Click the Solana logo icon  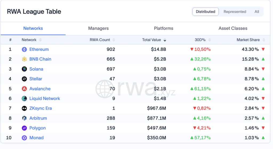point(24,69)
